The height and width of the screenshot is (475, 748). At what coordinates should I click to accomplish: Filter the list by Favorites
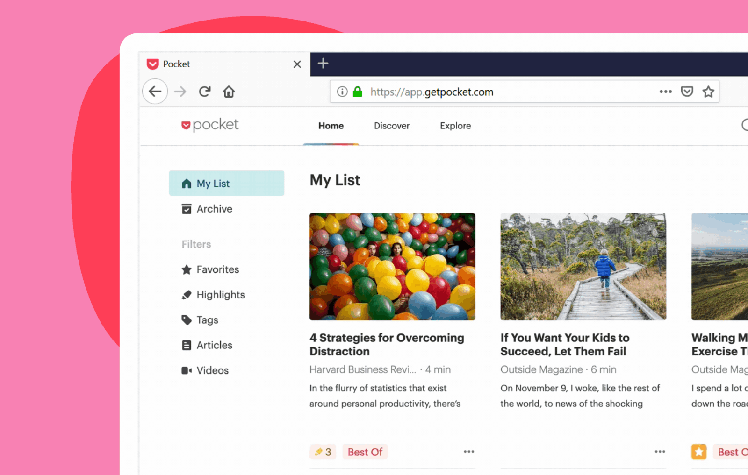(x=217, y=269)
